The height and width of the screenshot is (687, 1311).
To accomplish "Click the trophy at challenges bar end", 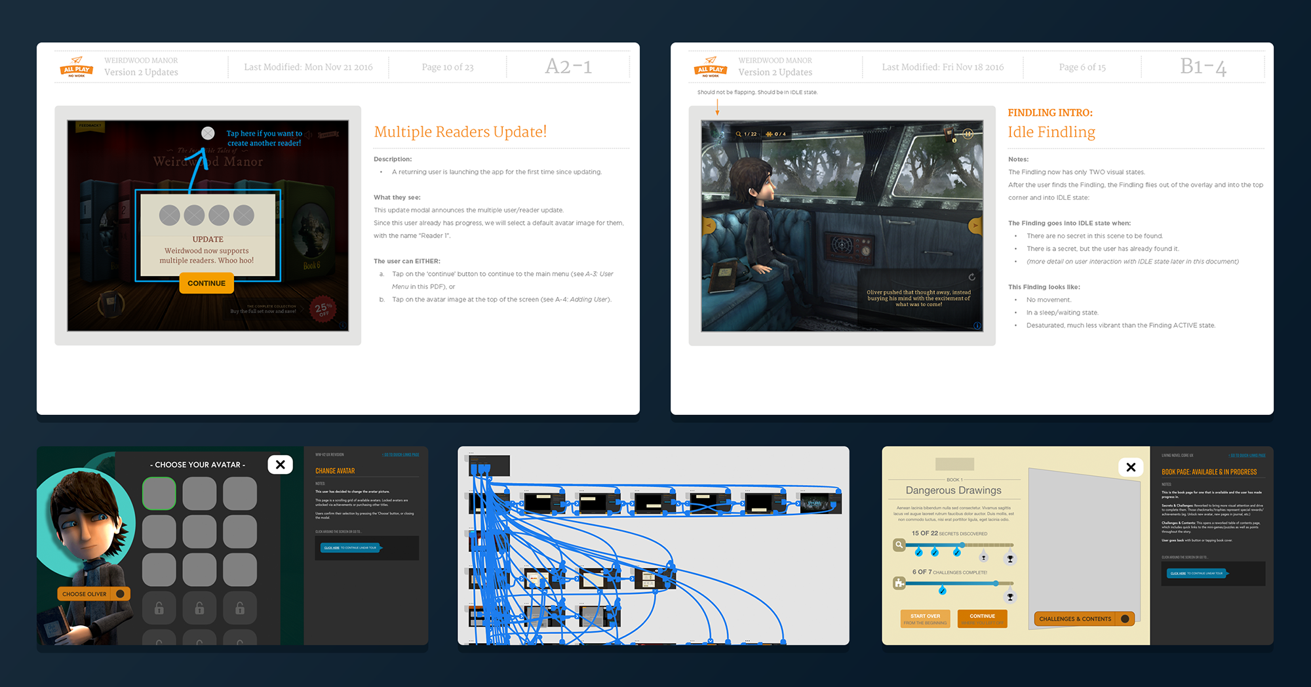I will (1010, 597).
